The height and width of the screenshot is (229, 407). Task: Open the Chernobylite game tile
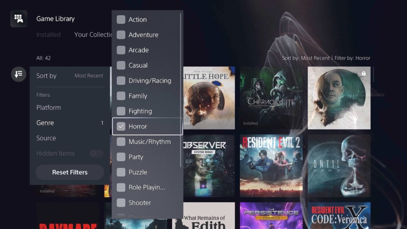[x=271, y=98]
